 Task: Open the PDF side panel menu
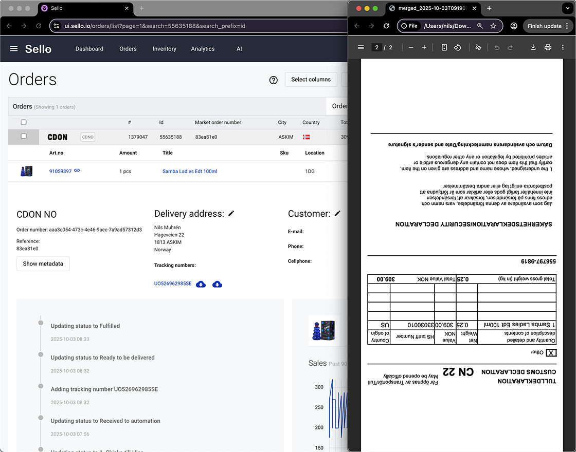[361, 47]
